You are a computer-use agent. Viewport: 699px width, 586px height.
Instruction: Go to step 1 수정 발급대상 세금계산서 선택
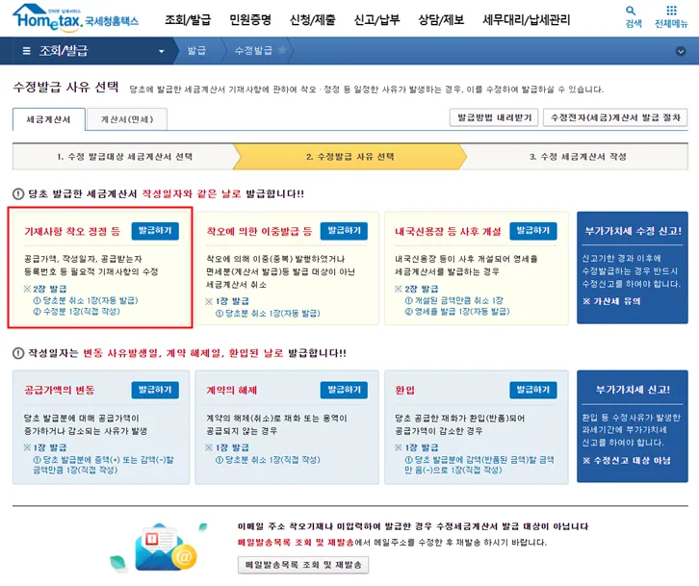click(124, 157)
